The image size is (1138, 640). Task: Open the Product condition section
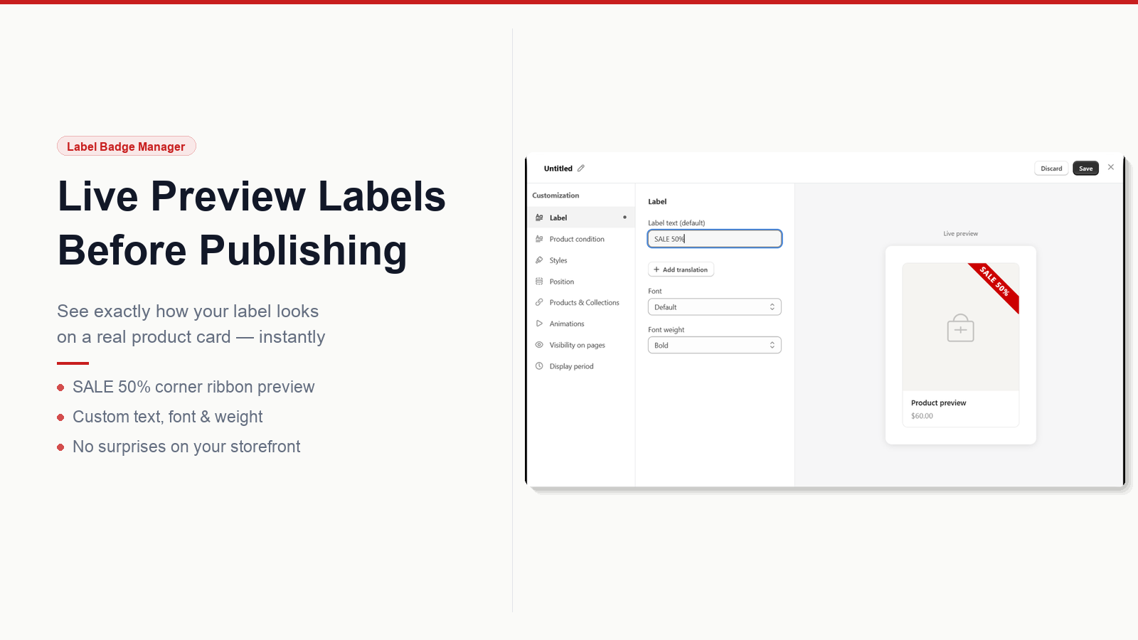coord(582,239)
